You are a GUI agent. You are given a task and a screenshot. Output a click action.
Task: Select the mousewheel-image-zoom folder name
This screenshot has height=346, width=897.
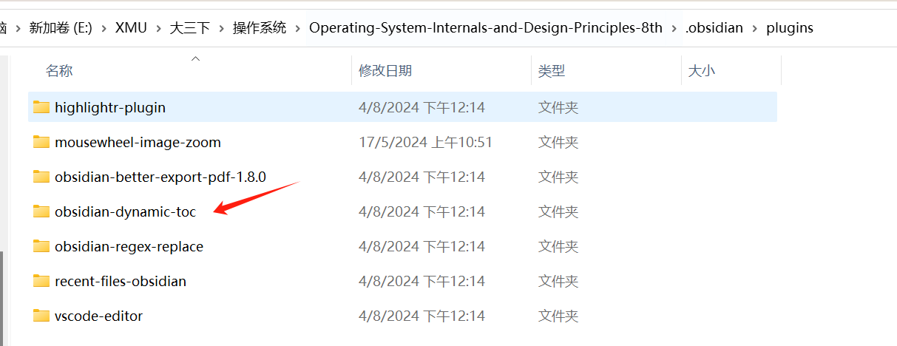[x=138, y=142]
